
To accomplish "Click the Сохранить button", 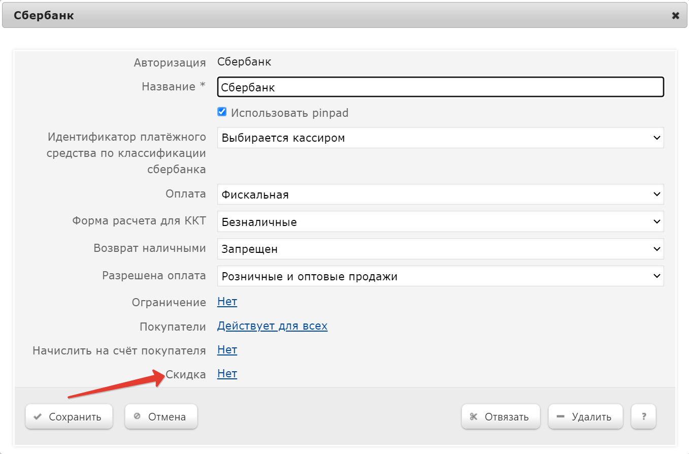I will tap(69, 417).
